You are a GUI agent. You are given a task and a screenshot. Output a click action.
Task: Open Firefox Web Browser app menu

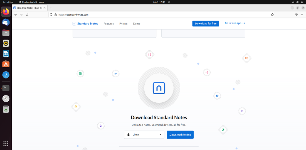pos(31,2)
